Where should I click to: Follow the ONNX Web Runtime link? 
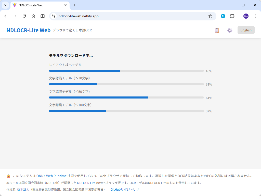click(51, 176)
